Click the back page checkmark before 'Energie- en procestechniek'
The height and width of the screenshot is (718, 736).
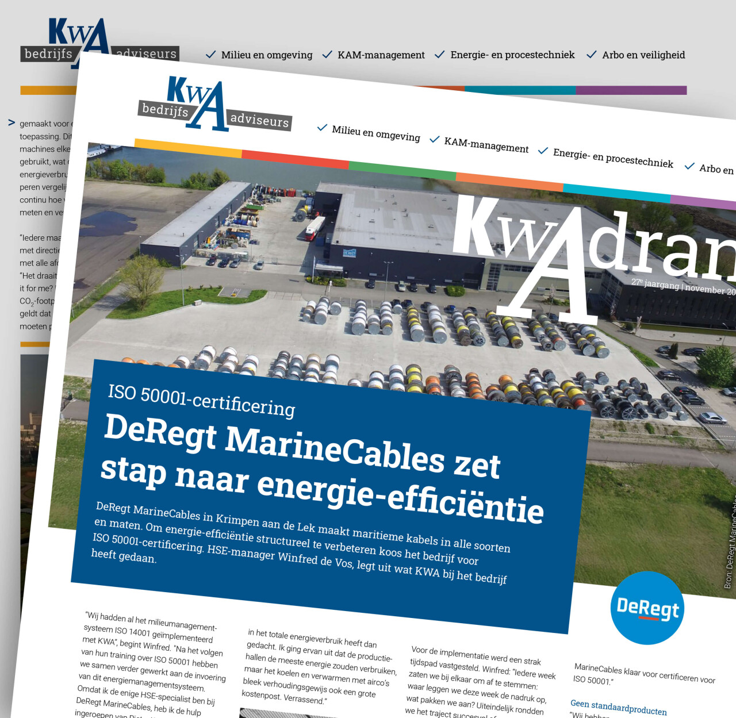pos(440,55)
